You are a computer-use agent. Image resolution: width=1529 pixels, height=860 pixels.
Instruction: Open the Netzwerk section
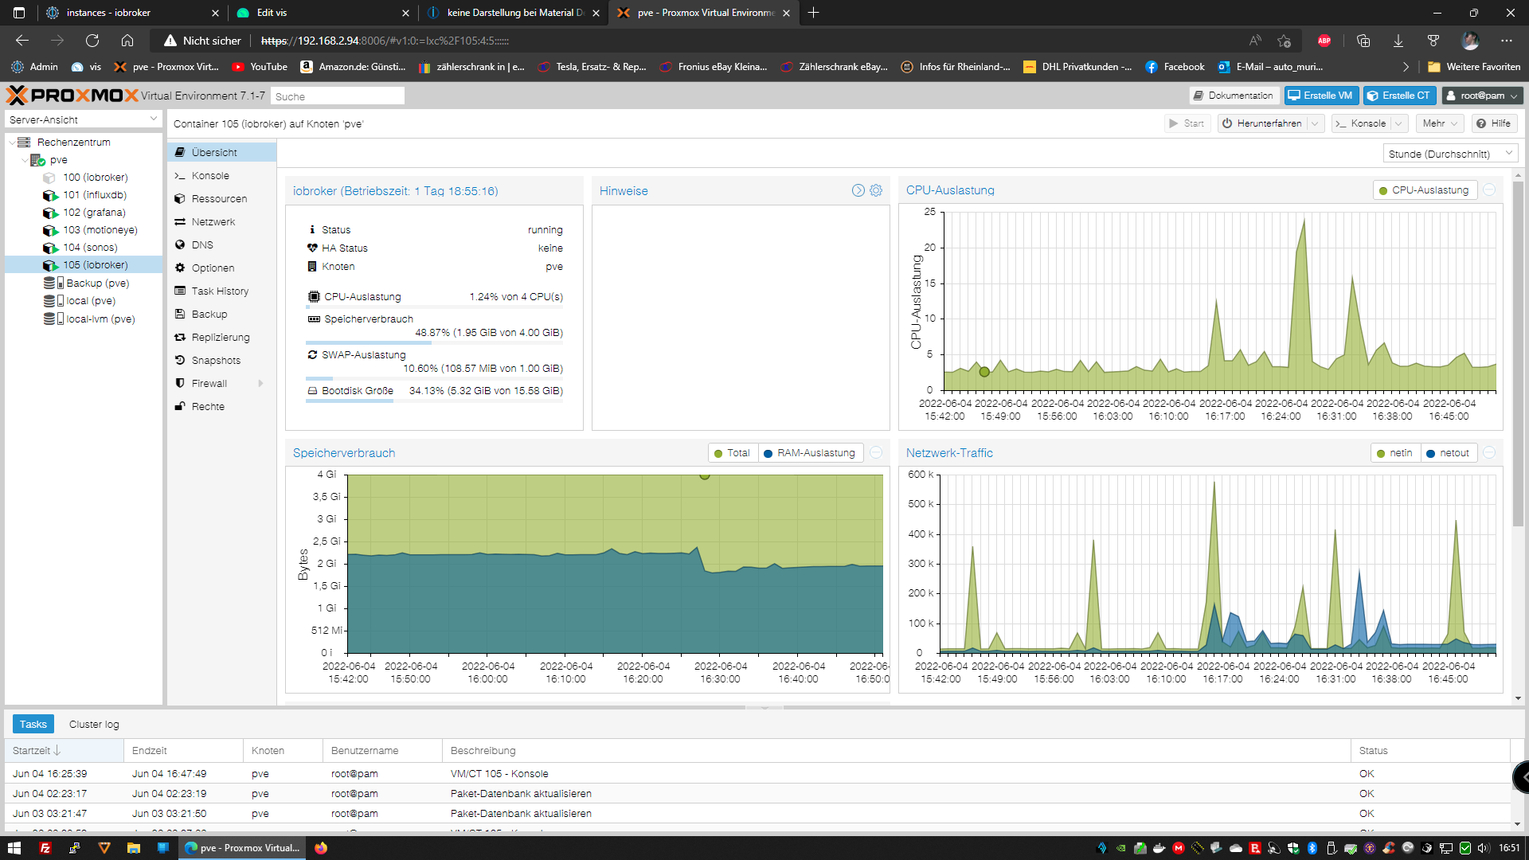coord(213,222)
